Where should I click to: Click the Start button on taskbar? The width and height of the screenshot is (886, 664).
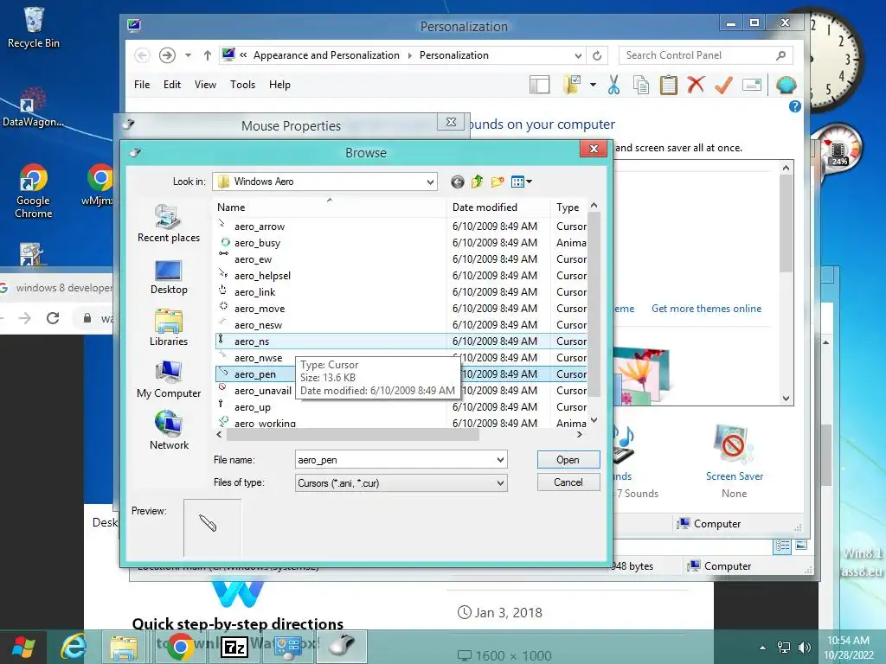(23, 647)
